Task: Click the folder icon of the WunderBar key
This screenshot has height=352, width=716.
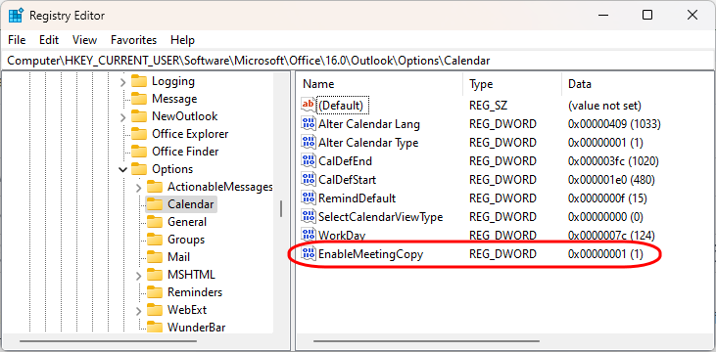Action: click(x=155, y=328)
